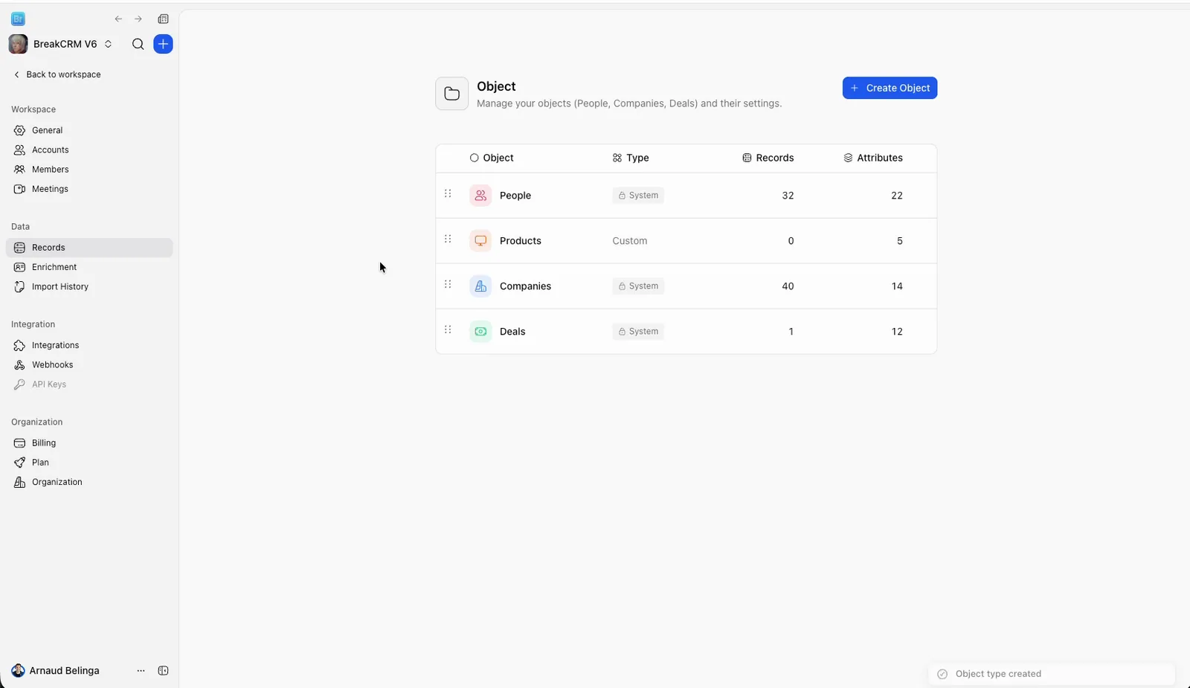Go back with the left arrow icon

coord(118,19)
